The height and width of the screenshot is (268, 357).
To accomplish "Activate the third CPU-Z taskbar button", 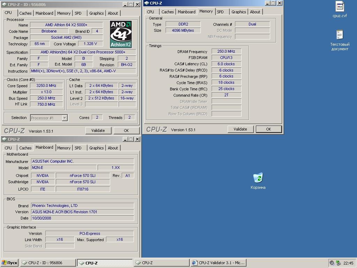I will tap(161, 263).
